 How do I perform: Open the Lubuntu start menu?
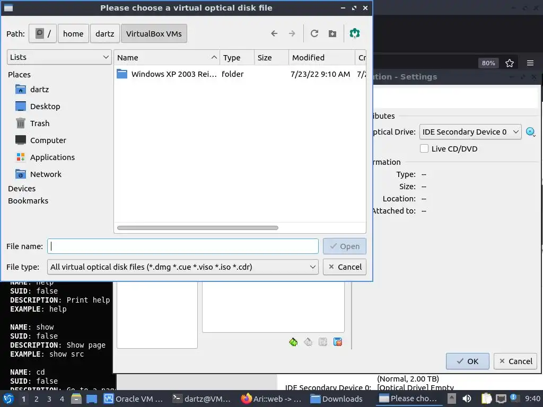(8, 399)
